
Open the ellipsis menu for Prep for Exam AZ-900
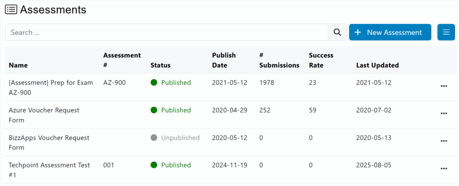coord(444,86)
